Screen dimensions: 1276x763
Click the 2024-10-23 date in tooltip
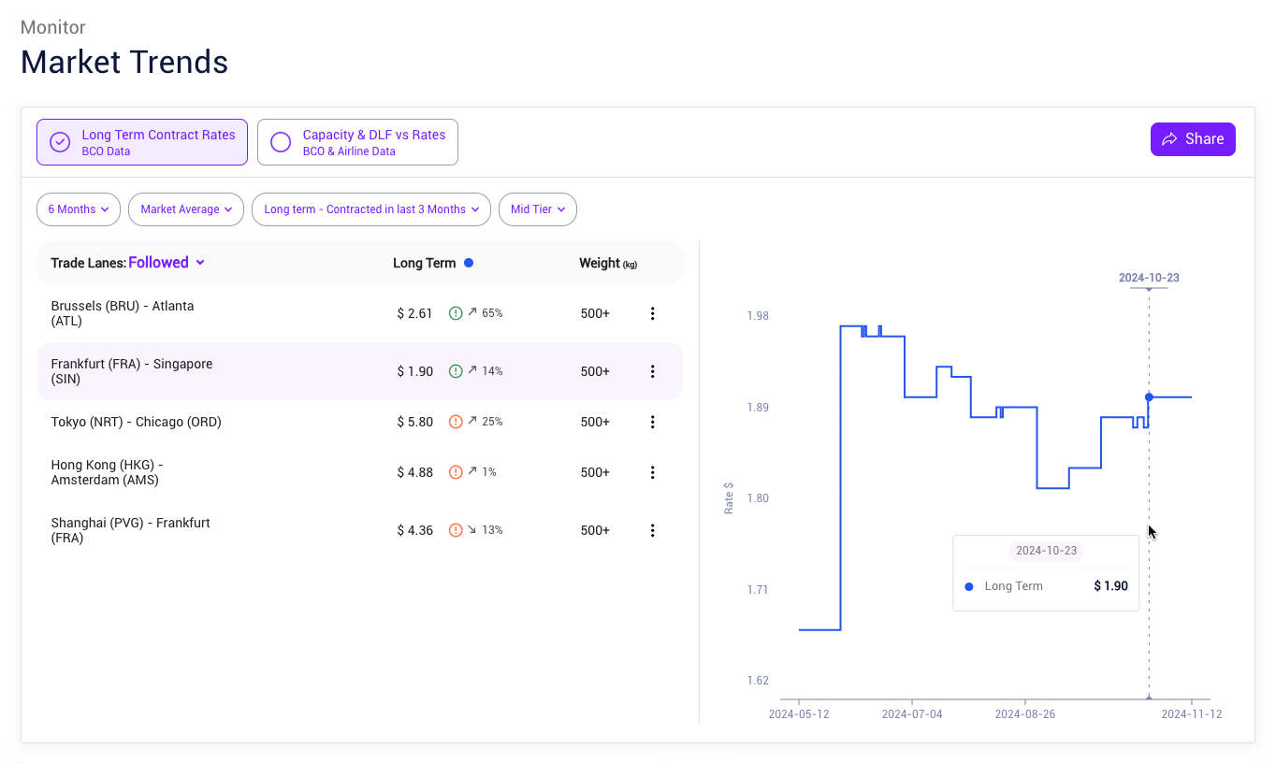(1046, 551)
